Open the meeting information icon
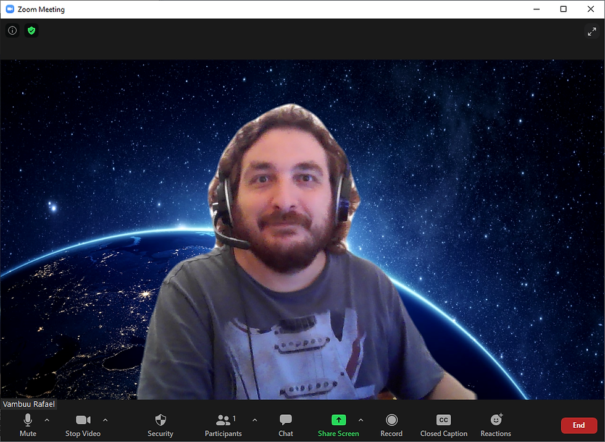605x442 pixels. 12,30
